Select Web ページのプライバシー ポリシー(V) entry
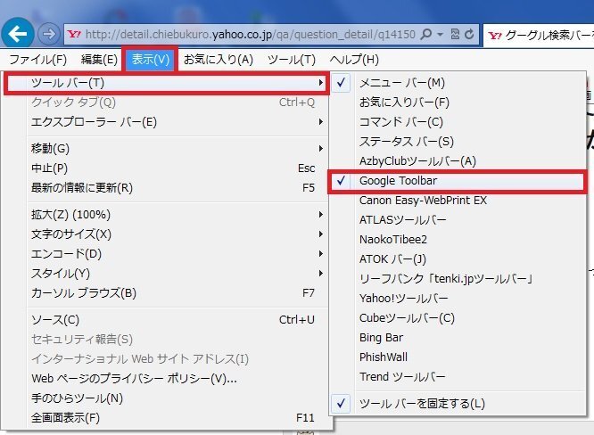This screenshot has width=594, height=435. [x=167, y=379]
